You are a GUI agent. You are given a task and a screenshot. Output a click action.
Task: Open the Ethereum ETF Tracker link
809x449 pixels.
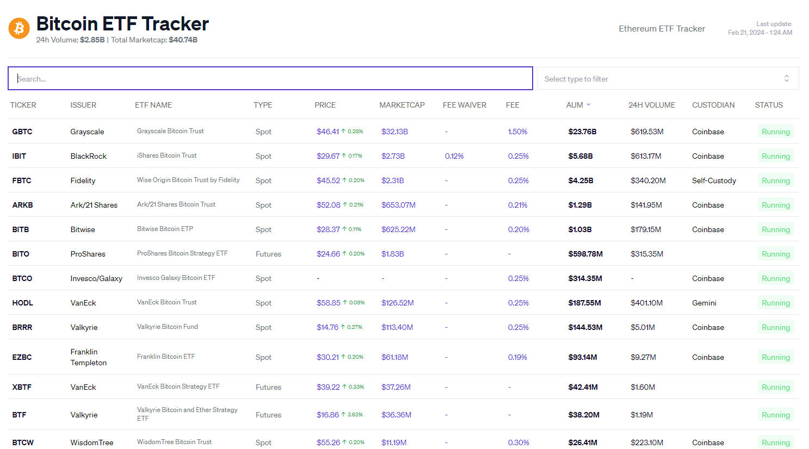coord(662,29)
